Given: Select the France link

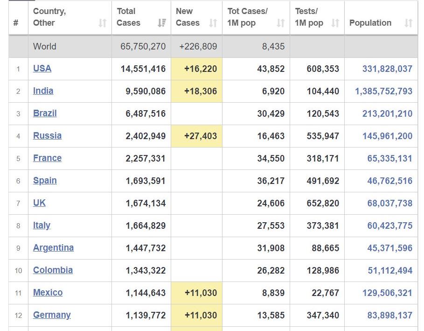Looking at the screenshot, I should click(x=47, y=158).
